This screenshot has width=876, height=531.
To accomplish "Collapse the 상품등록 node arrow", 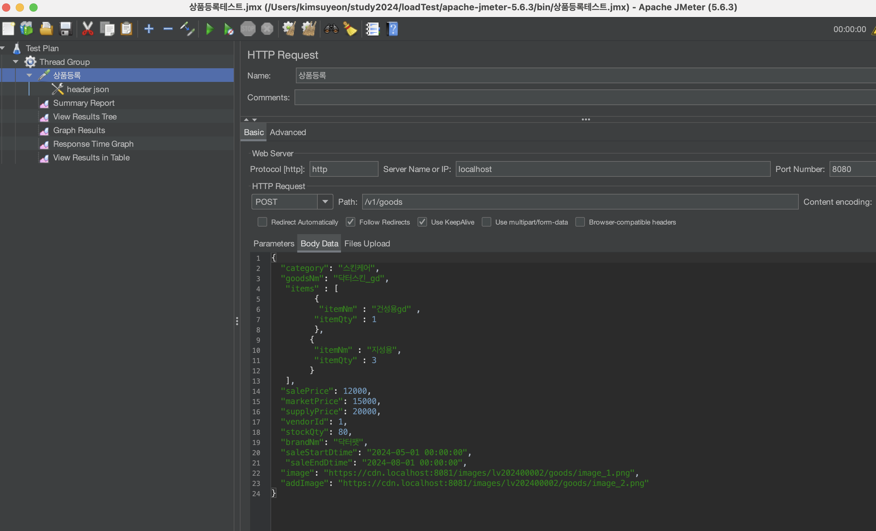I will pos(29,75).
